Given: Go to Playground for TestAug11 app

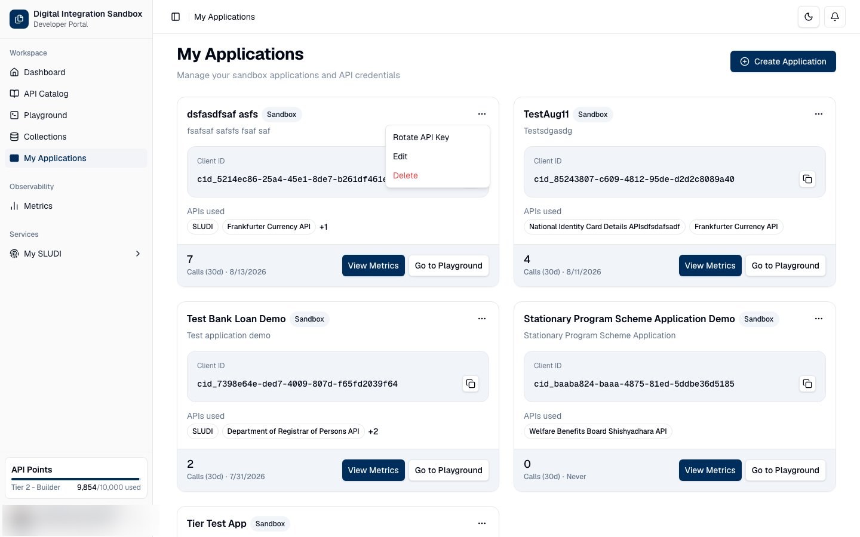Looking at the screenshot, I should click(785, 266).
